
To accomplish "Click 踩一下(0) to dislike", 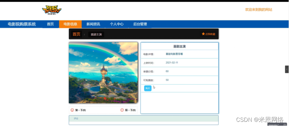I will click(130, 110).
